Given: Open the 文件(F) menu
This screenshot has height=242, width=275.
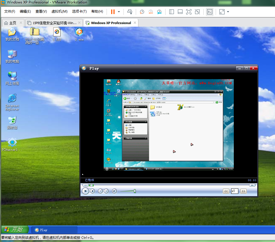Looking at the screenshot, I should pos(10,11).
